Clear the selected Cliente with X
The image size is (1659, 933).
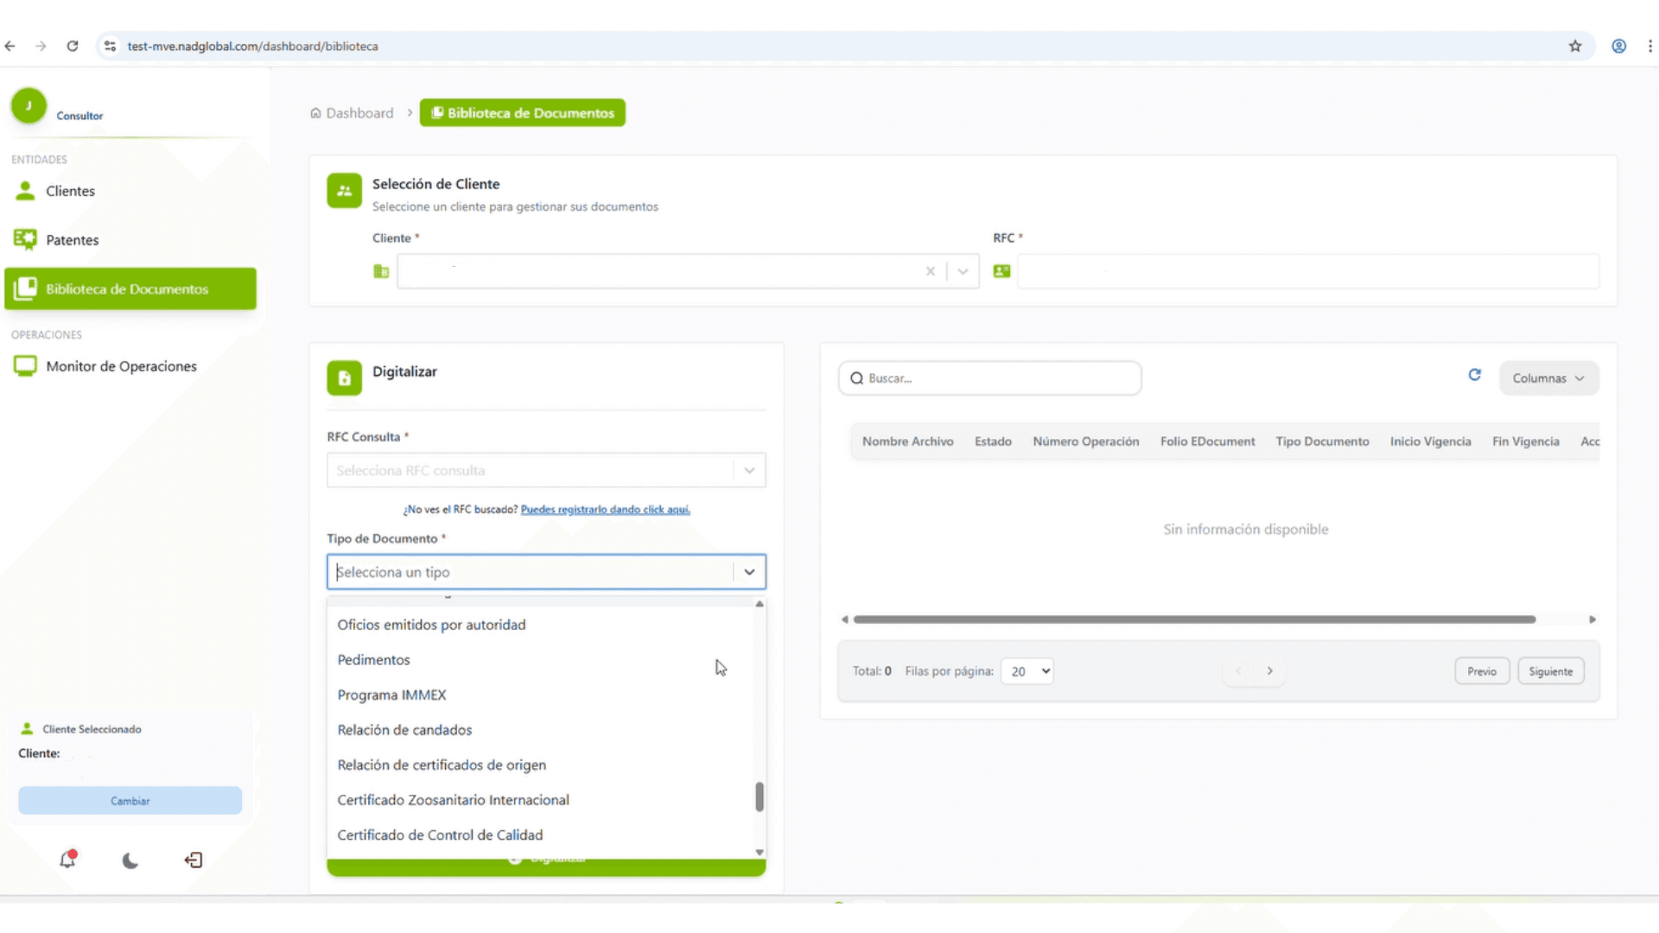pyautogui.click(x=931, y=271)
